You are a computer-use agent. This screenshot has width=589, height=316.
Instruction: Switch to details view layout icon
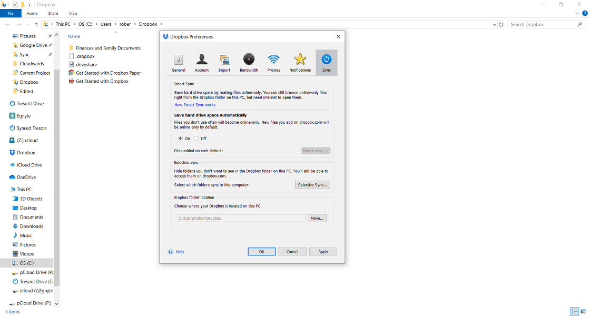click(574, 311)
